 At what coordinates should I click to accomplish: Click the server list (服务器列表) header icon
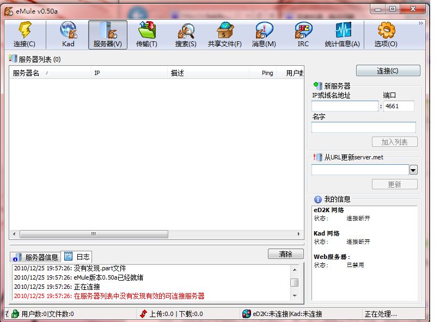[13, 58]
